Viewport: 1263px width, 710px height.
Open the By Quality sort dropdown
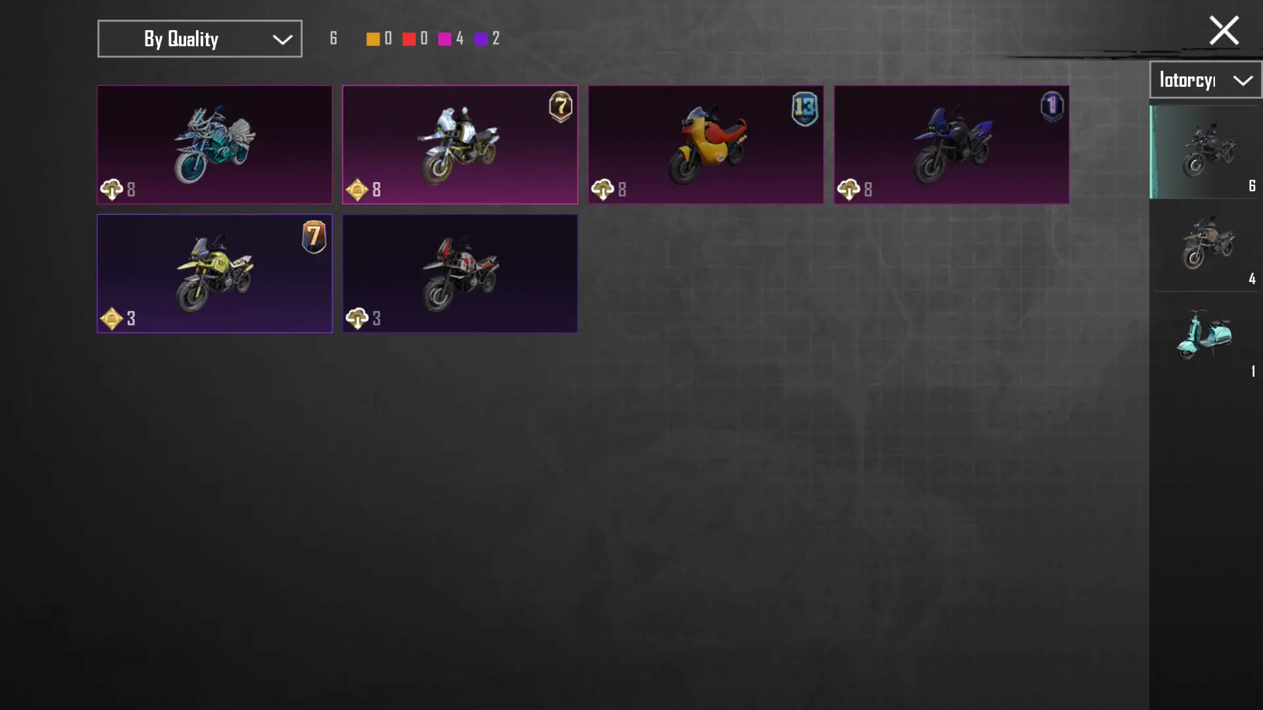pyautogui.click(x=200, y=39)
